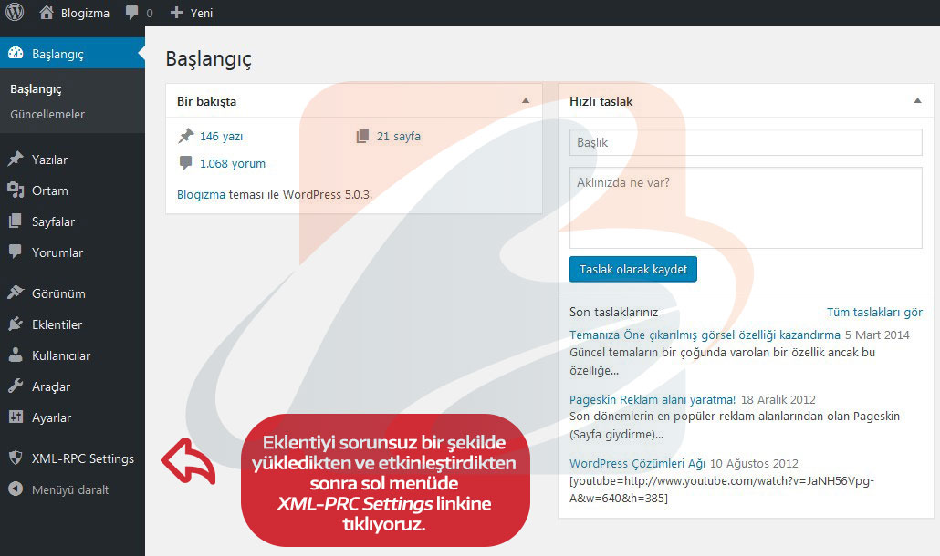The image size is (940, 556).
Task: Click the sliders icon beside Ayarlar
Action: pos(16,417)
